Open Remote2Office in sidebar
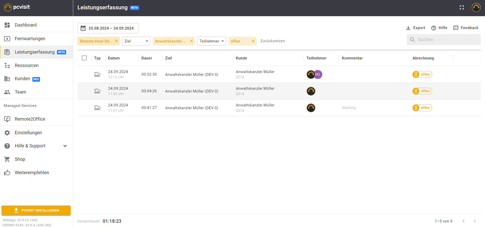Image resolution: width=485 pixels, height=227 pixels. click(30, 119)
